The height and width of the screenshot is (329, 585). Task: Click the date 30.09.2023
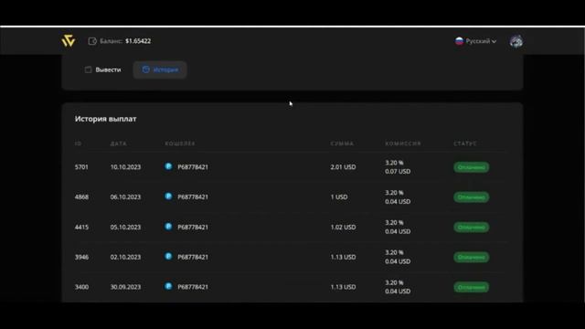pyautogui.click(x=125, y=287)
